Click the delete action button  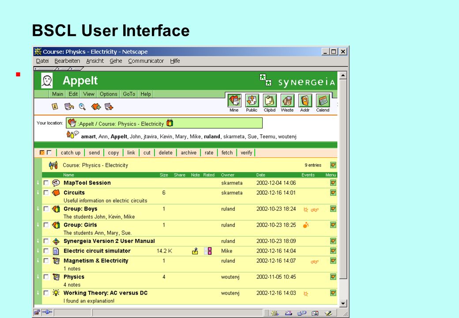coord(166,152)
